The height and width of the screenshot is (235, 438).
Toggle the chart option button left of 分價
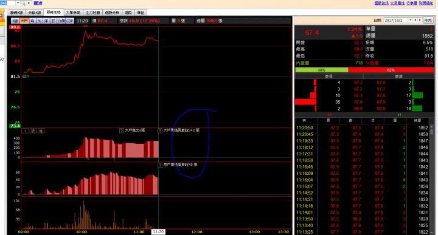[x=53, y=21]
